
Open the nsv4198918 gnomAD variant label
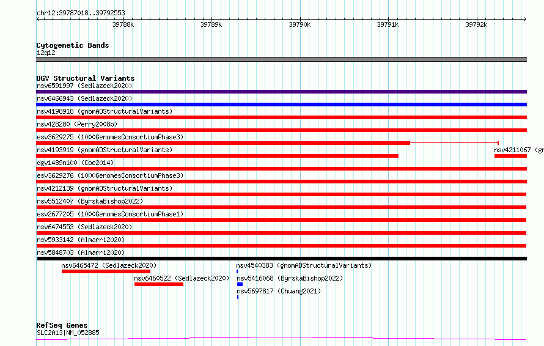point(105,111)
